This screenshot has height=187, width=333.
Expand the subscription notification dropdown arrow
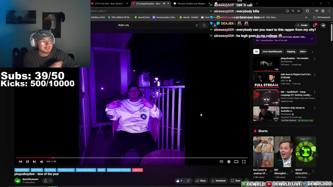coord(50,181)
